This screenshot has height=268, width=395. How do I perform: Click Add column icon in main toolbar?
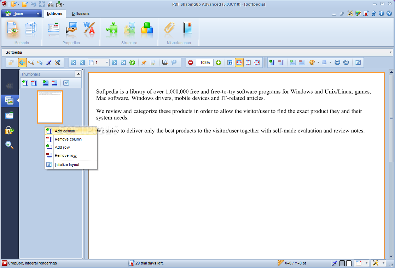pos(272,62)
